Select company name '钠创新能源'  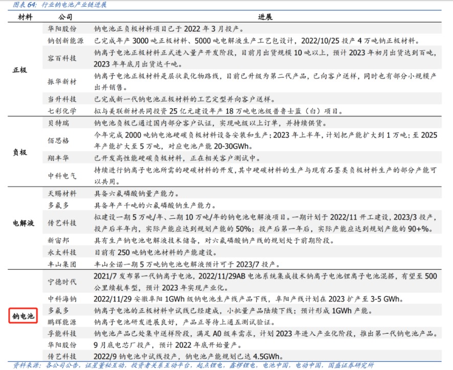[65, 40]
